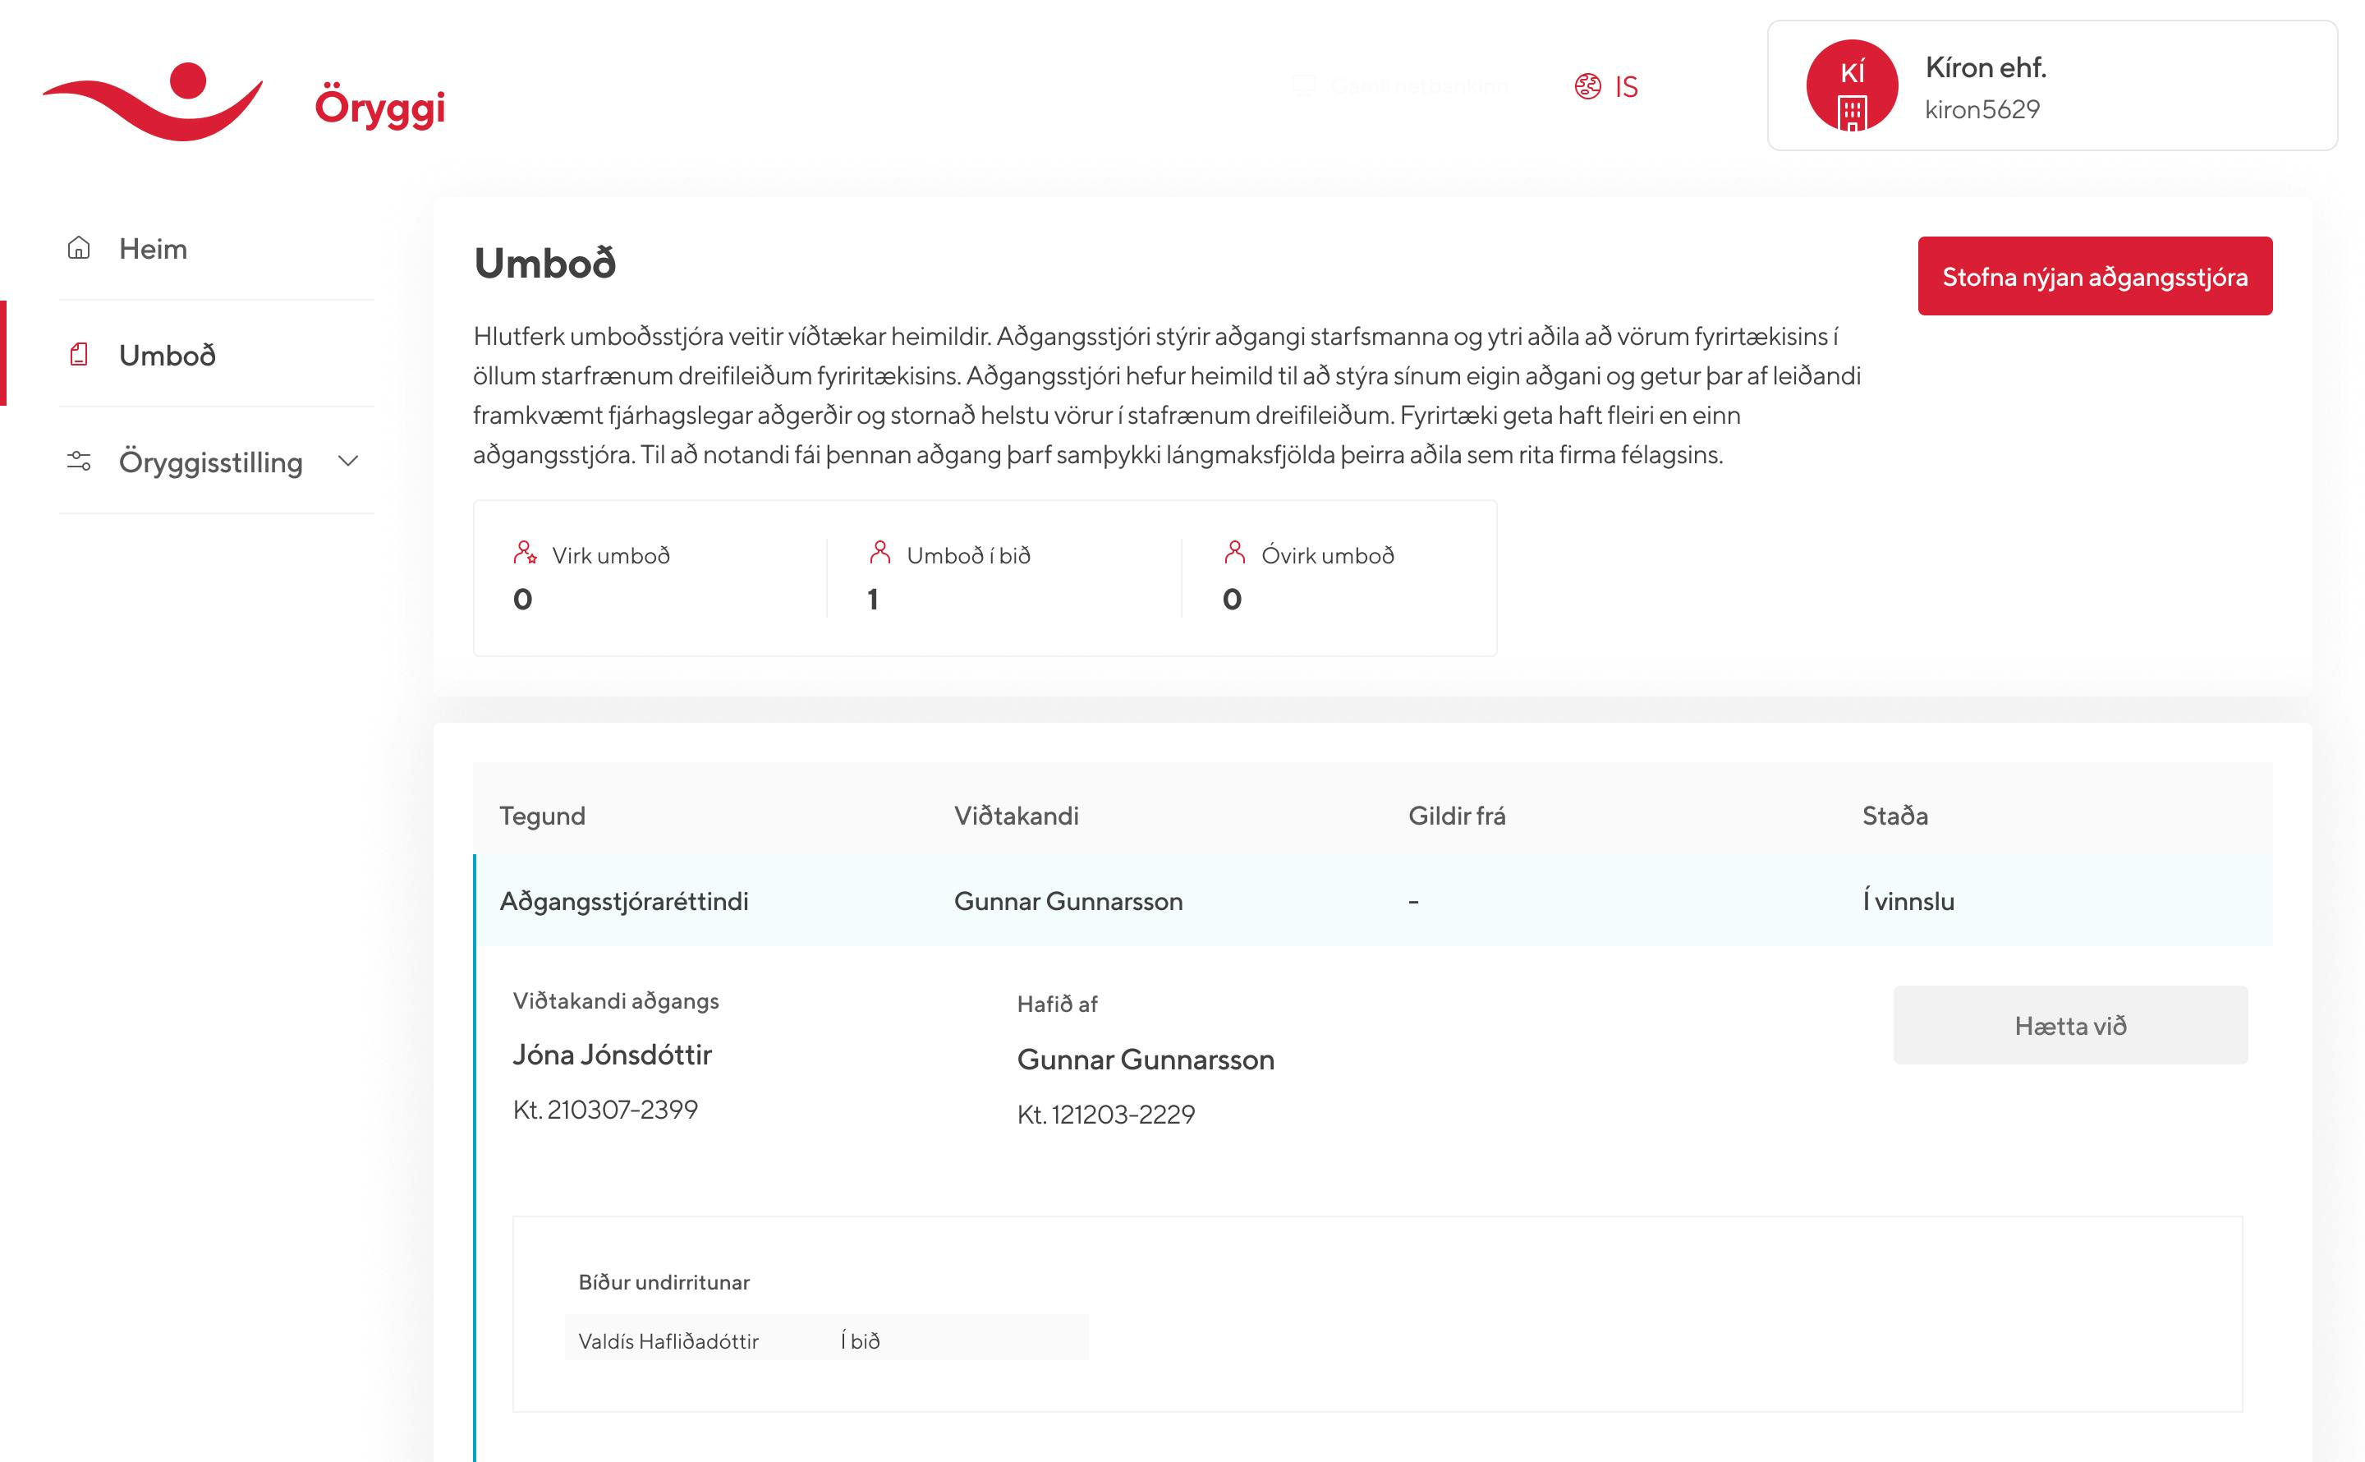Click the Öryggisstilling sliders icon
This screenshot has height=1462, width=2365.
coord(80,462)
